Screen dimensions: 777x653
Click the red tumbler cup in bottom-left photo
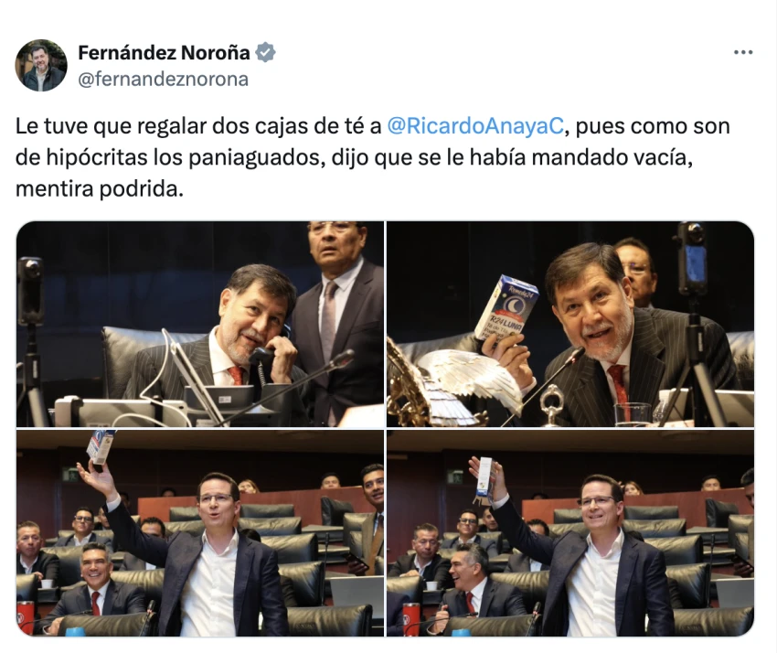[26, 618]
